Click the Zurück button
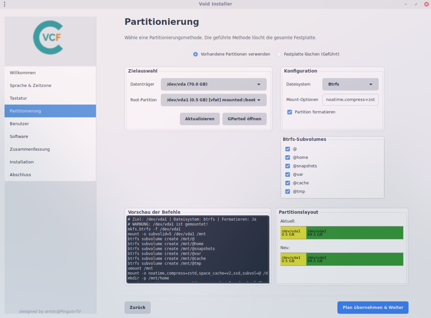431x318 pixels. coord(138,308)
